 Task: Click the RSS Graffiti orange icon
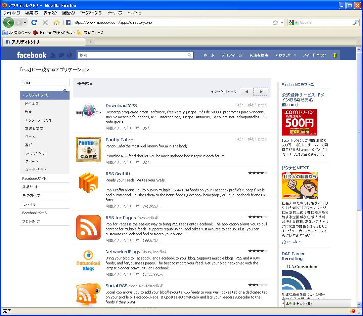coord(88,182)
